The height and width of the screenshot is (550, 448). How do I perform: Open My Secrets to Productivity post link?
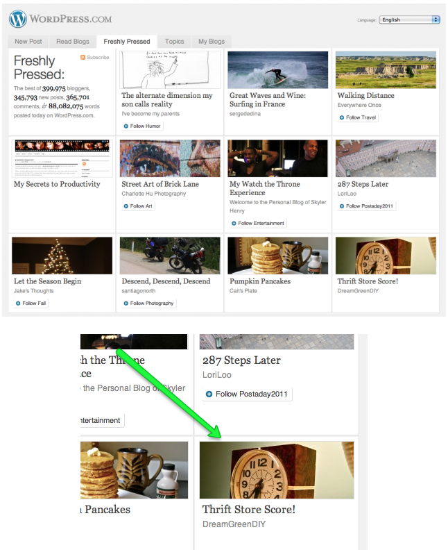[x=57, y=184]
